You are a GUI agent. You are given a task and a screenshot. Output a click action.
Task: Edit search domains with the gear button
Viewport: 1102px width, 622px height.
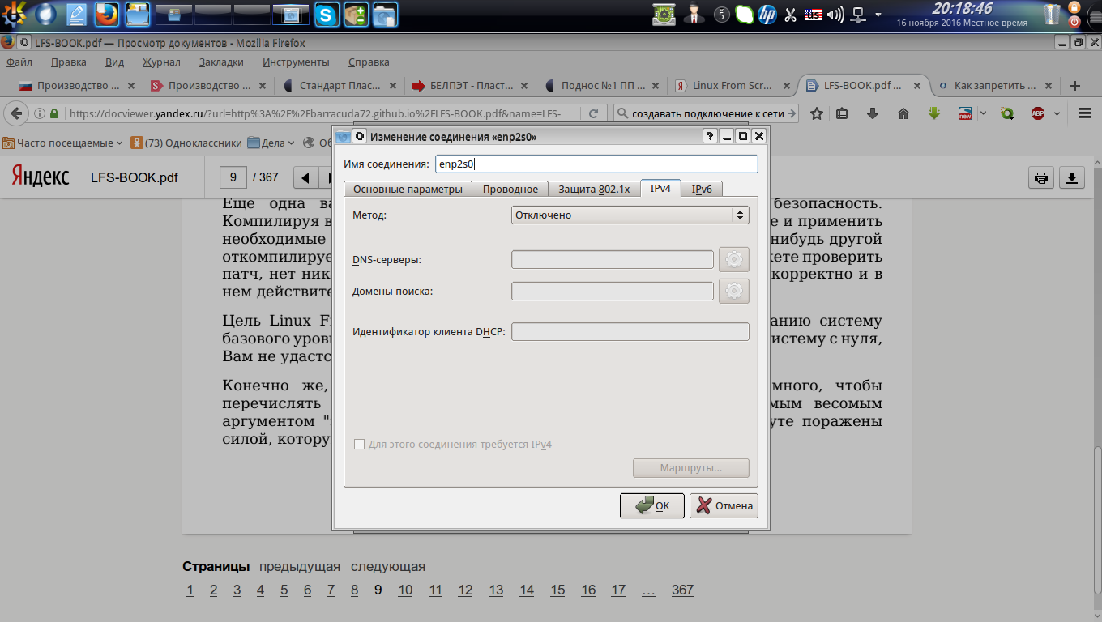point(734,291)
